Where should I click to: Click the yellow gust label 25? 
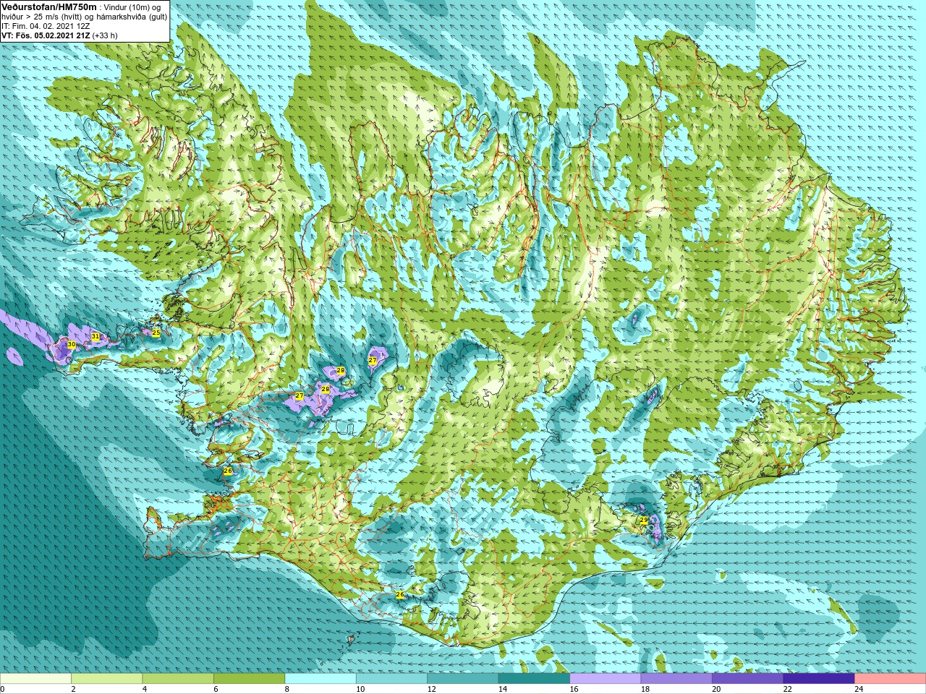point(156,333)
